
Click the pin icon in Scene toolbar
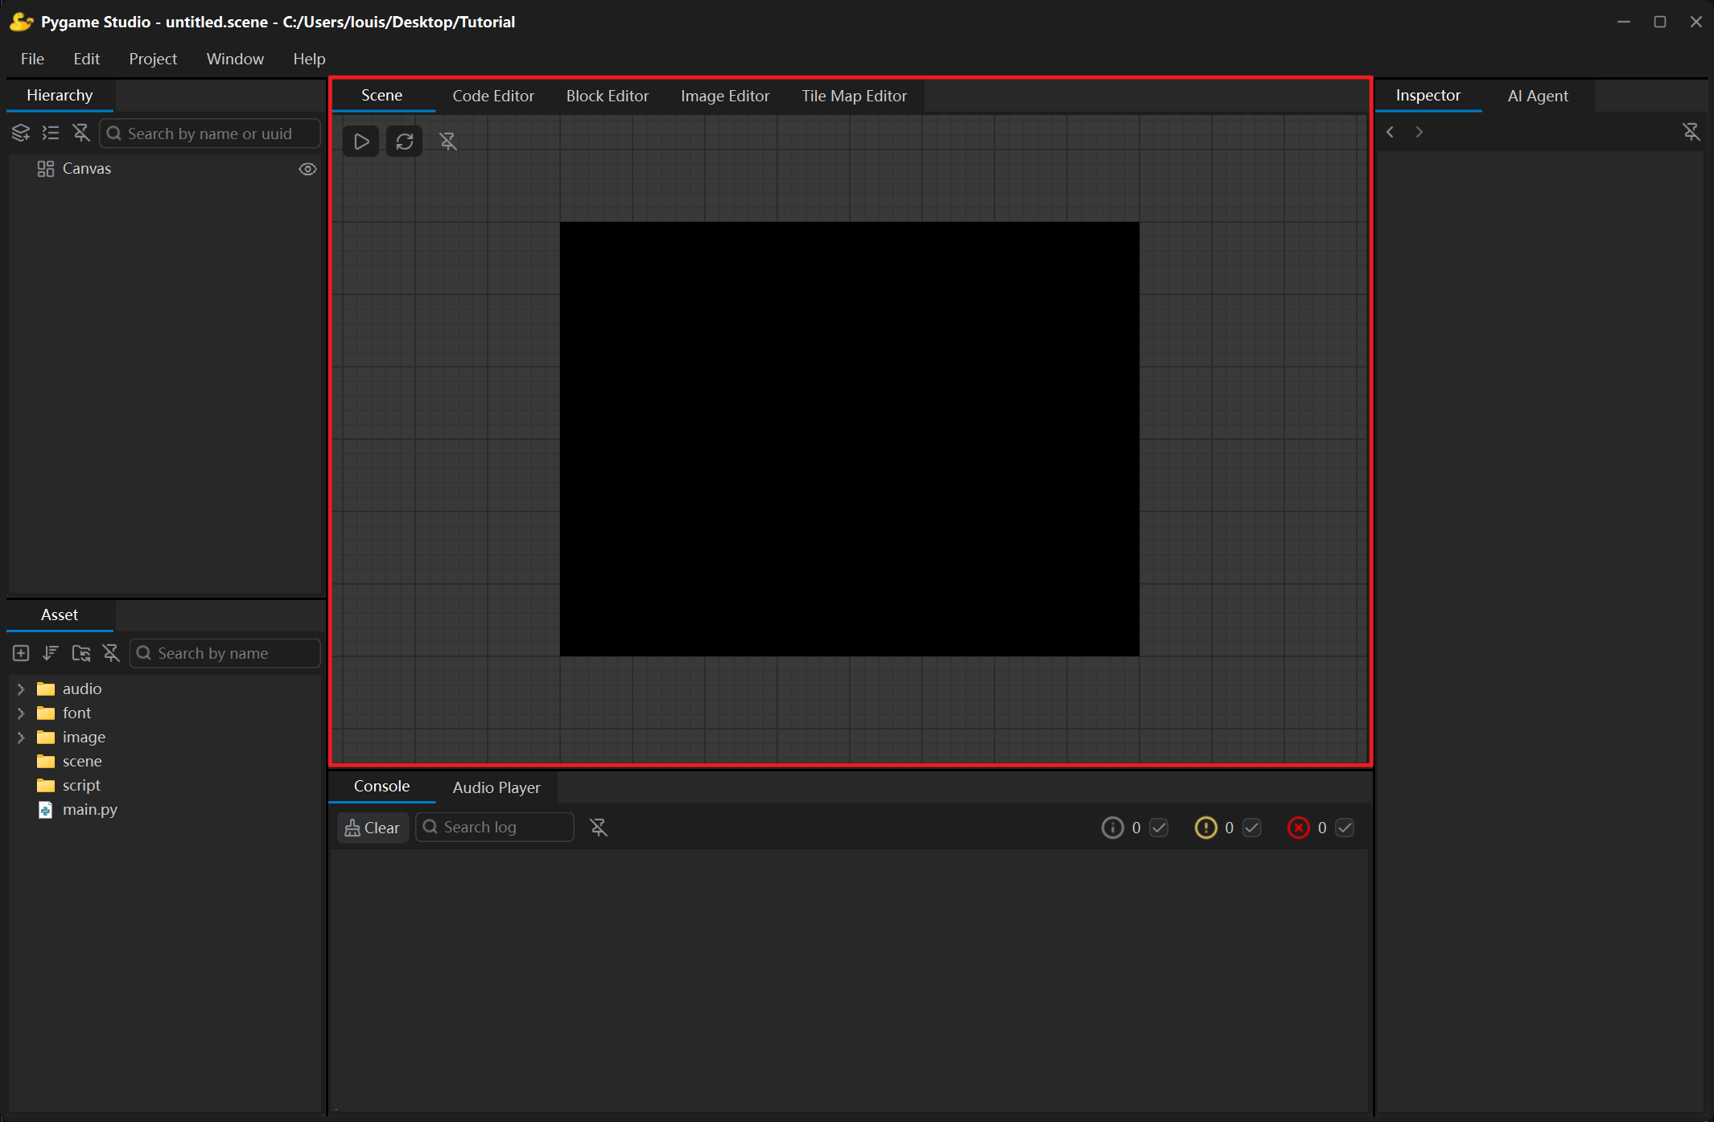[448, 142]
